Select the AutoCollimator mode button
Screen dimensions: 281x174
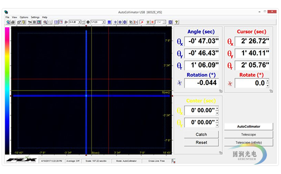point(249,127)
